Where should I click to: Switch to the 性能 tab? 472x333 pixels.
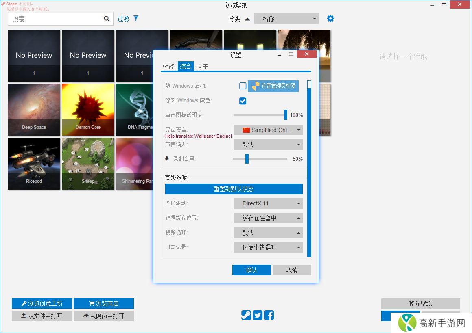[x=169, y=66]
